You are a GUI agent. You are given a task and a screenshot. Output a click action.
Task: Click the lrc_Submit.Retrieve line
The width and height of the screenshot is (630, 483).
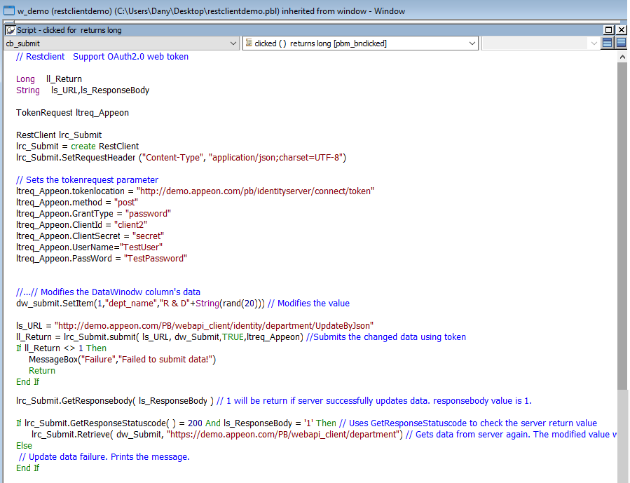point(324,435)
